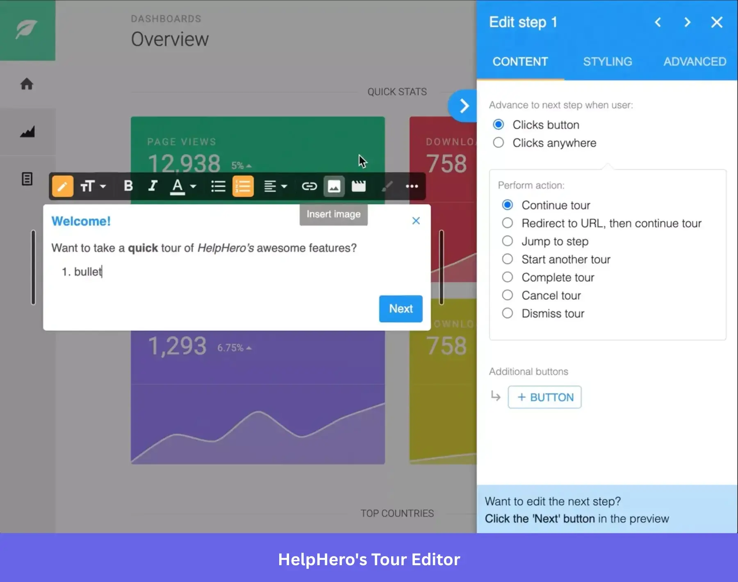Image resolution: width=738 pixels, height=582 pixels.
Task: Close the Welcome preview popup
Action: (x=416, y=221)
